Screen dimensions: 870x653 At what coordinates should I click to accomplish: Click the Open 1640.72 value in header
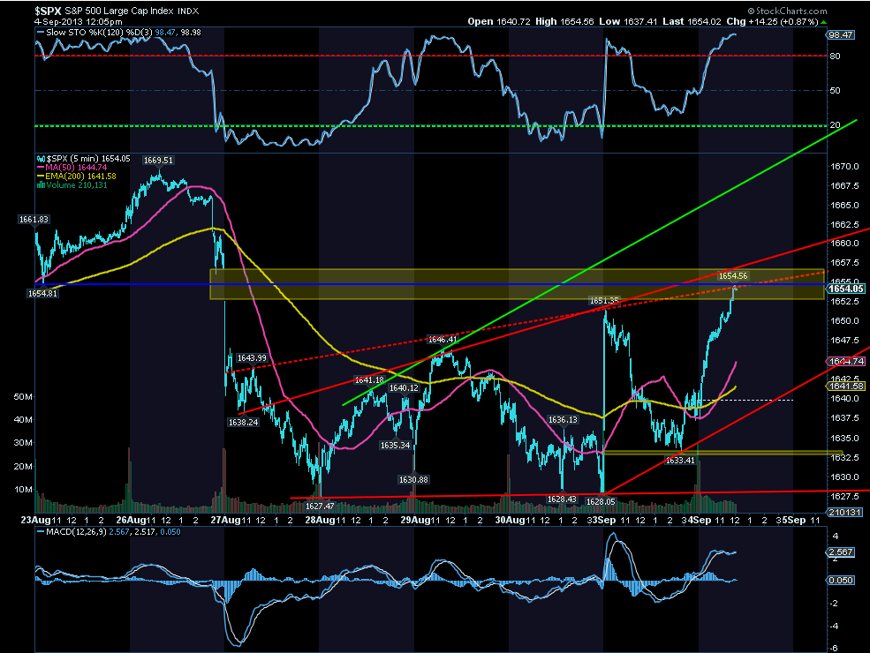(499, 21)
